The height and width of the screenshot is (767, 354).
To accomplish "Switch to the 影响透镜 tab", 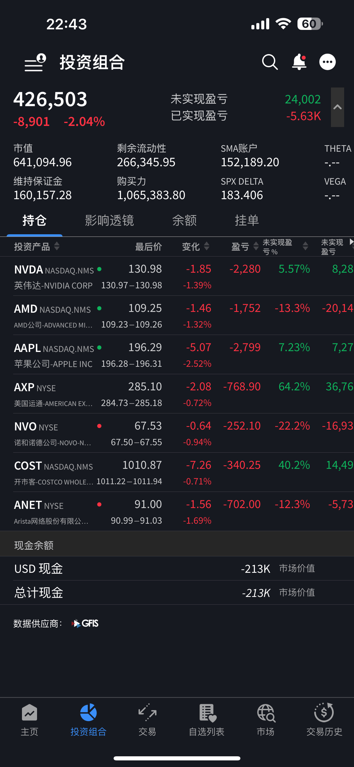I will click(109, 221).
